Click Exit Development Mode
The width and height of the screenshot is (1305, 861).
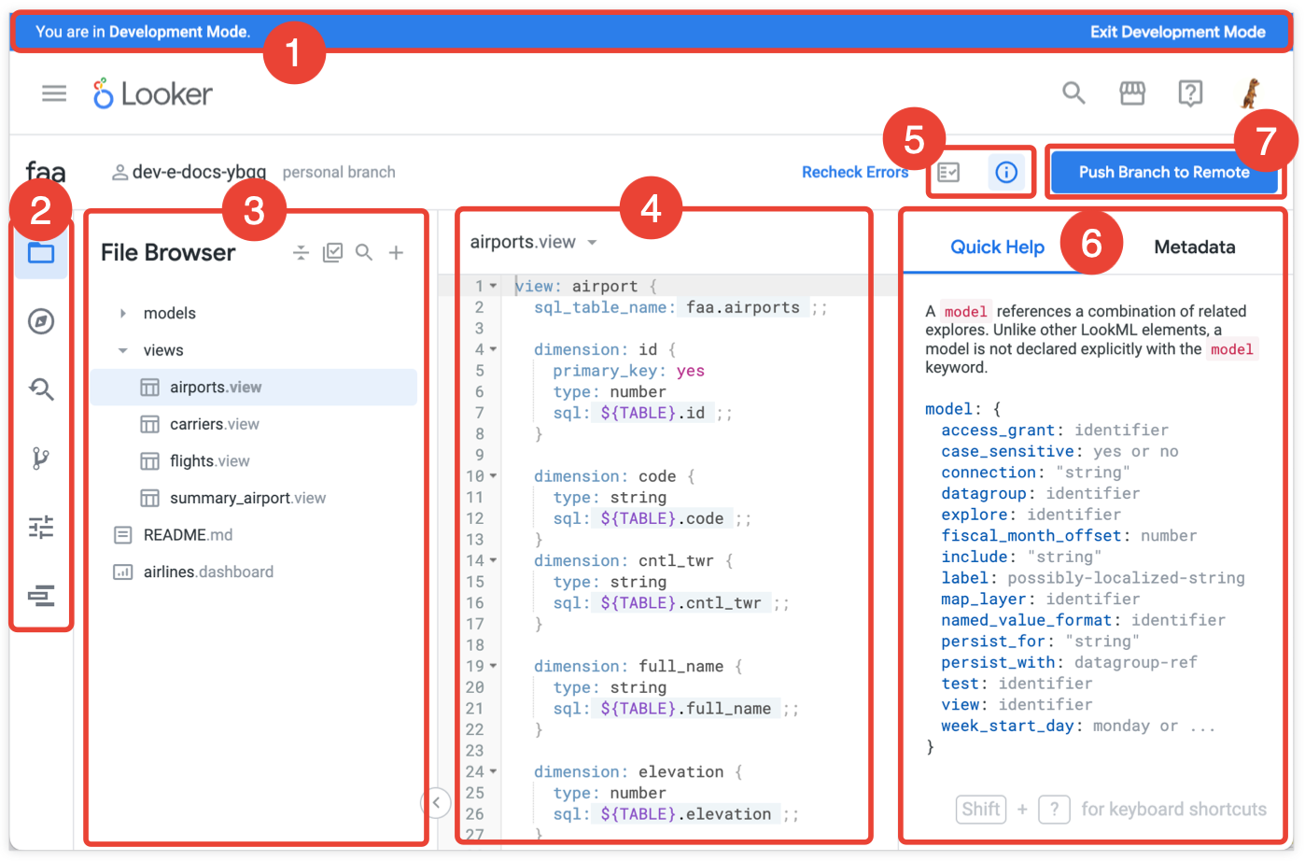pos(1177,32)
